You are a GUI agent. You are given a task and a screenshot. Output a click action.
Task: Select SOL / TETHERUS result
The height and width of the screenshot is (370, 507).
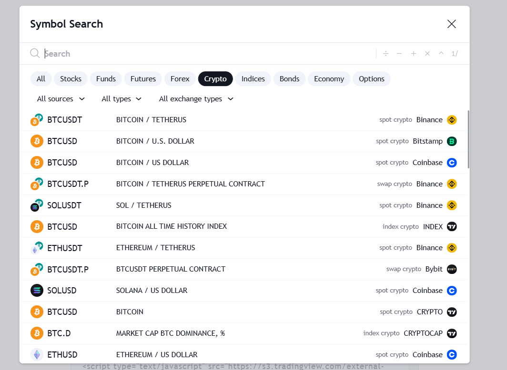pyautogui.click(x=243, y=205)
